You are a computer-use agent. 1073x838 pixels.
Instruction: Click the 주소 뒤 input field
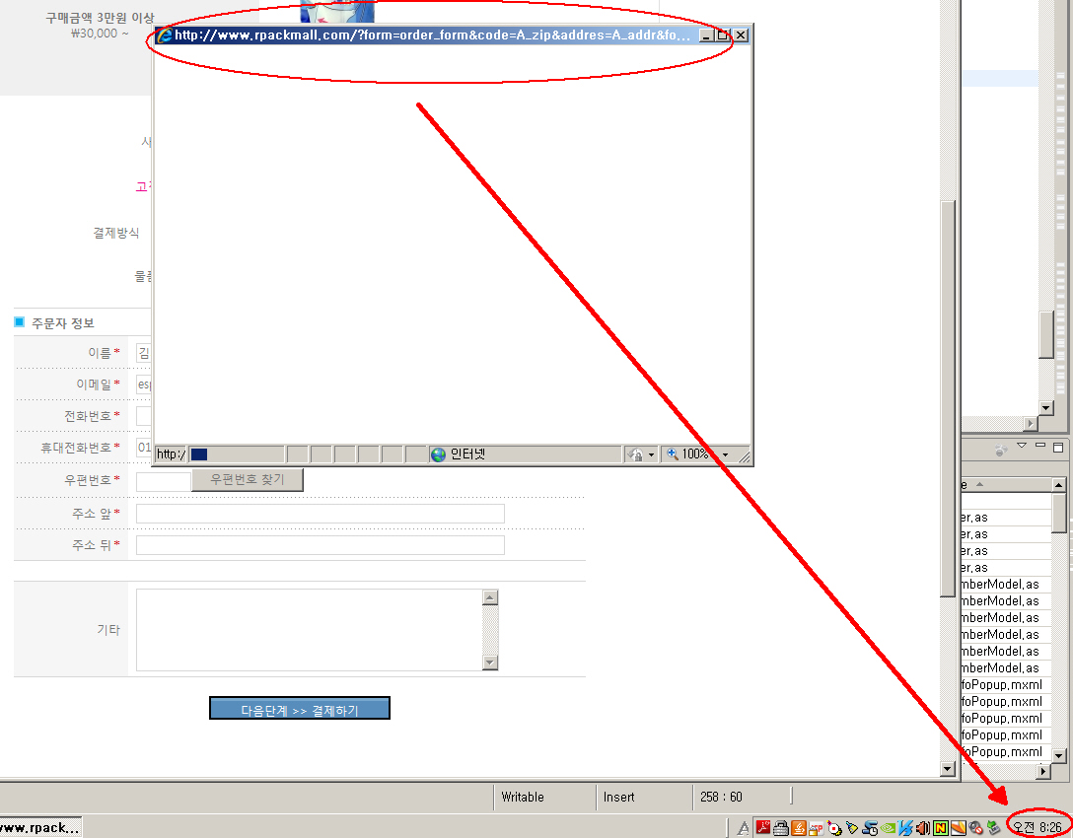[x=320, y=545]
